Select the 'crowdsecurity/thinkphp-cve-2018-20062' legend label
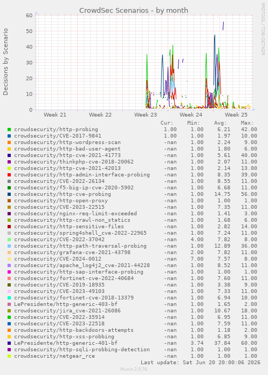268x375 pixels. pyautogui.click(x=74, y=162)
